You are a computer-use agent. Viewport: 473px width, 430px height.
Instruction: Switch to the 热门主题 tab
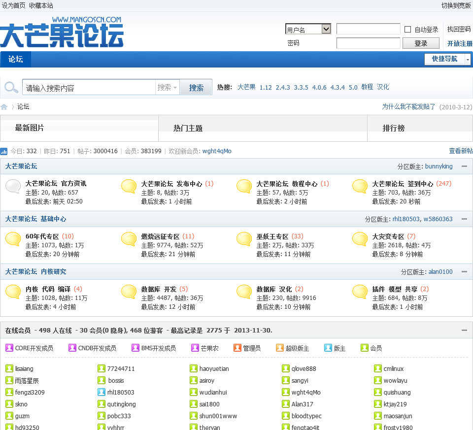188,129
